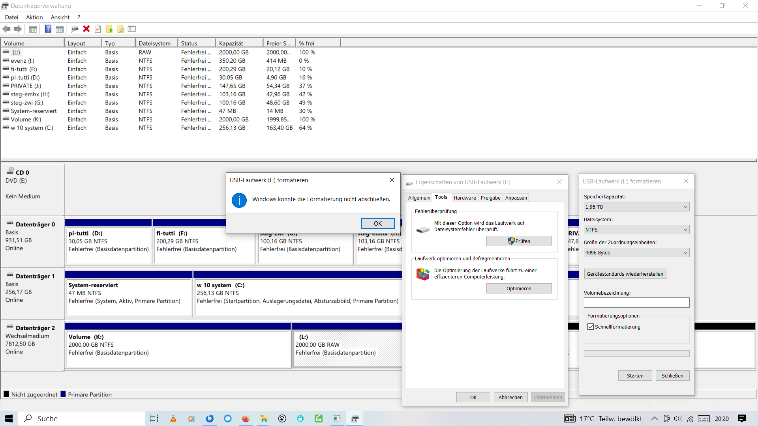This screenshot has height=426, width=758.
Task: Open the Aktion menu
Action: point(34,17)
